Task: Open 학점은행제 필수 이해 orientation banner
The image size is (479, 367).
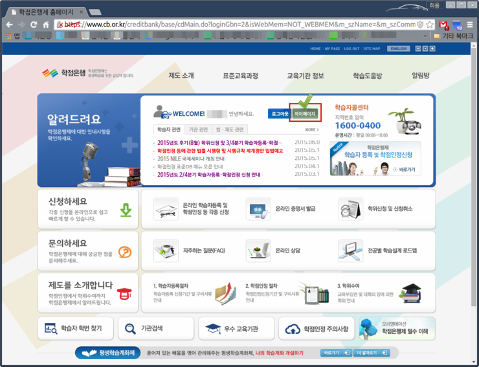Action: [397, 329]
